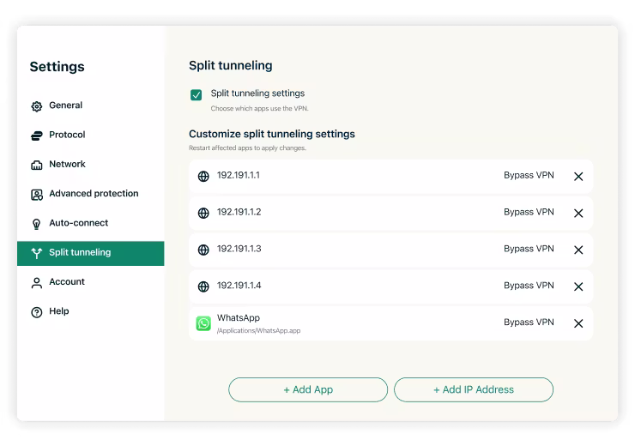Screen dimensions: 635x446
Task: Click the Split tunneling settings label
Action: click(x=257, y=93)
